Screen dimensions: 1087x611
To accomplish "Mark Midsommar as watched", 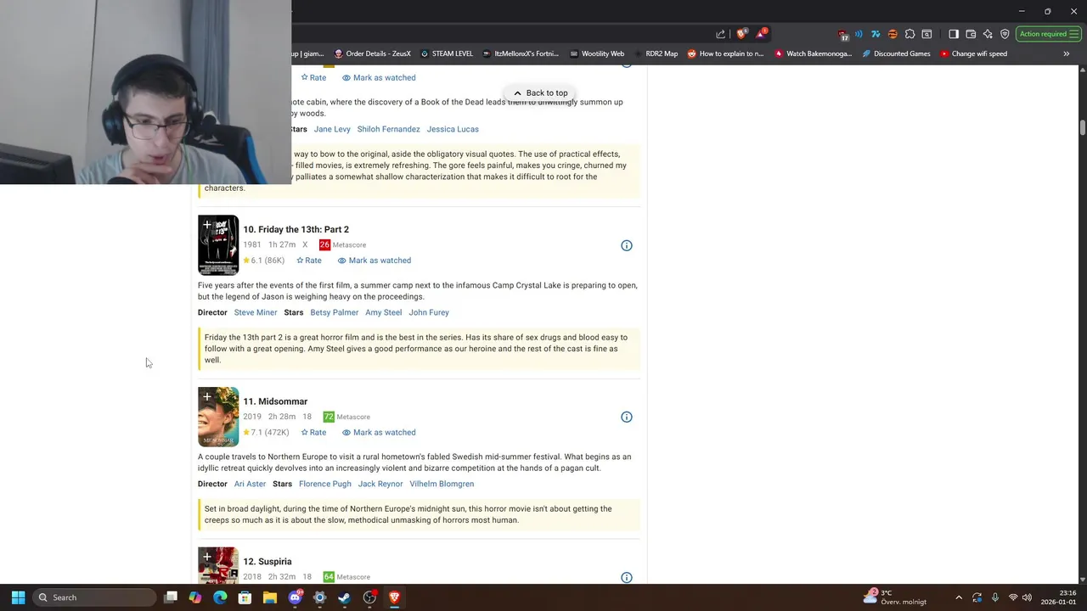I will 379,432.
